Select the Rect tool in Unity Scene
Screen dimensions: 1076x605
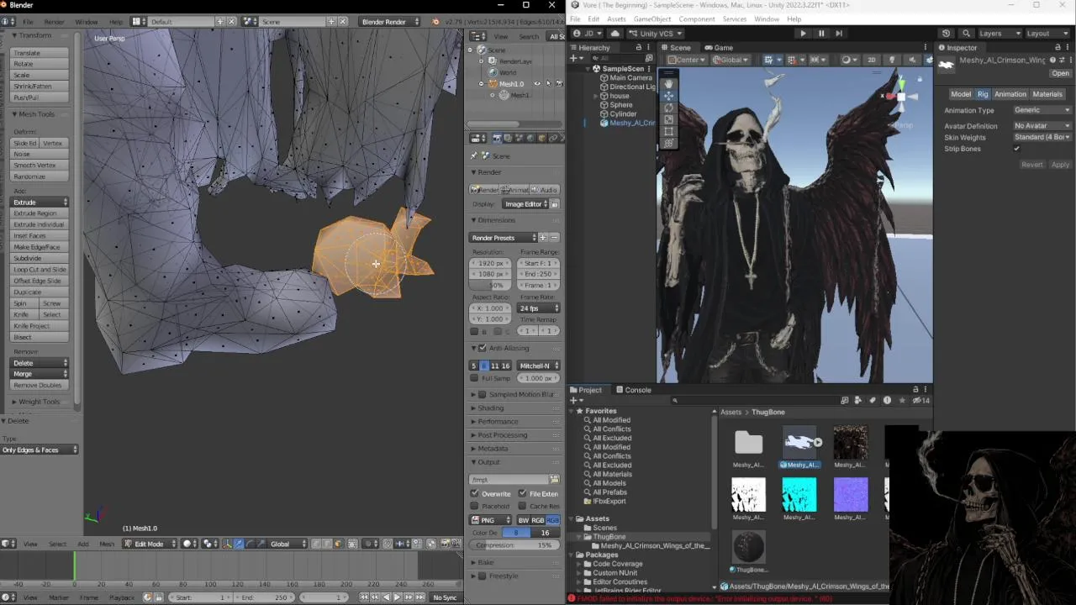coord(668,131)
